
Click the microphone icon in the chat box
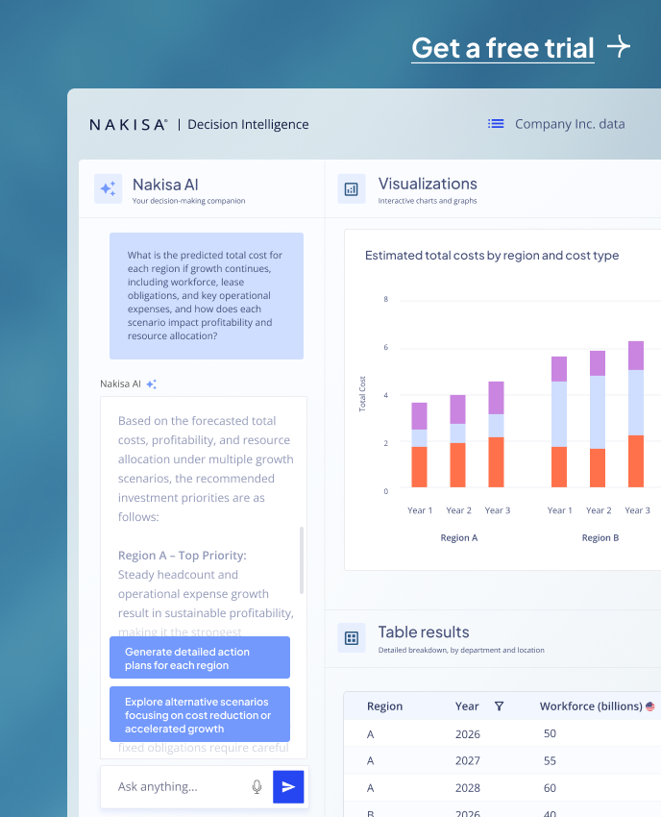coord(257,786)
